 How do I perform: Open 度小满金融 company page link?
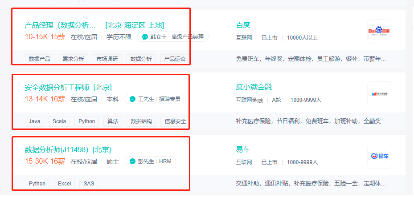pyautogui.click(x=254, y=87)
